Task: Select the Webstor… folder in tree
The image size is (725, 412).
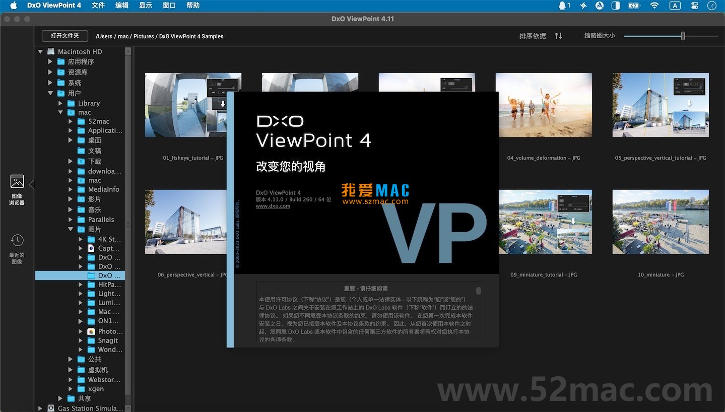Action: (104, 380)
